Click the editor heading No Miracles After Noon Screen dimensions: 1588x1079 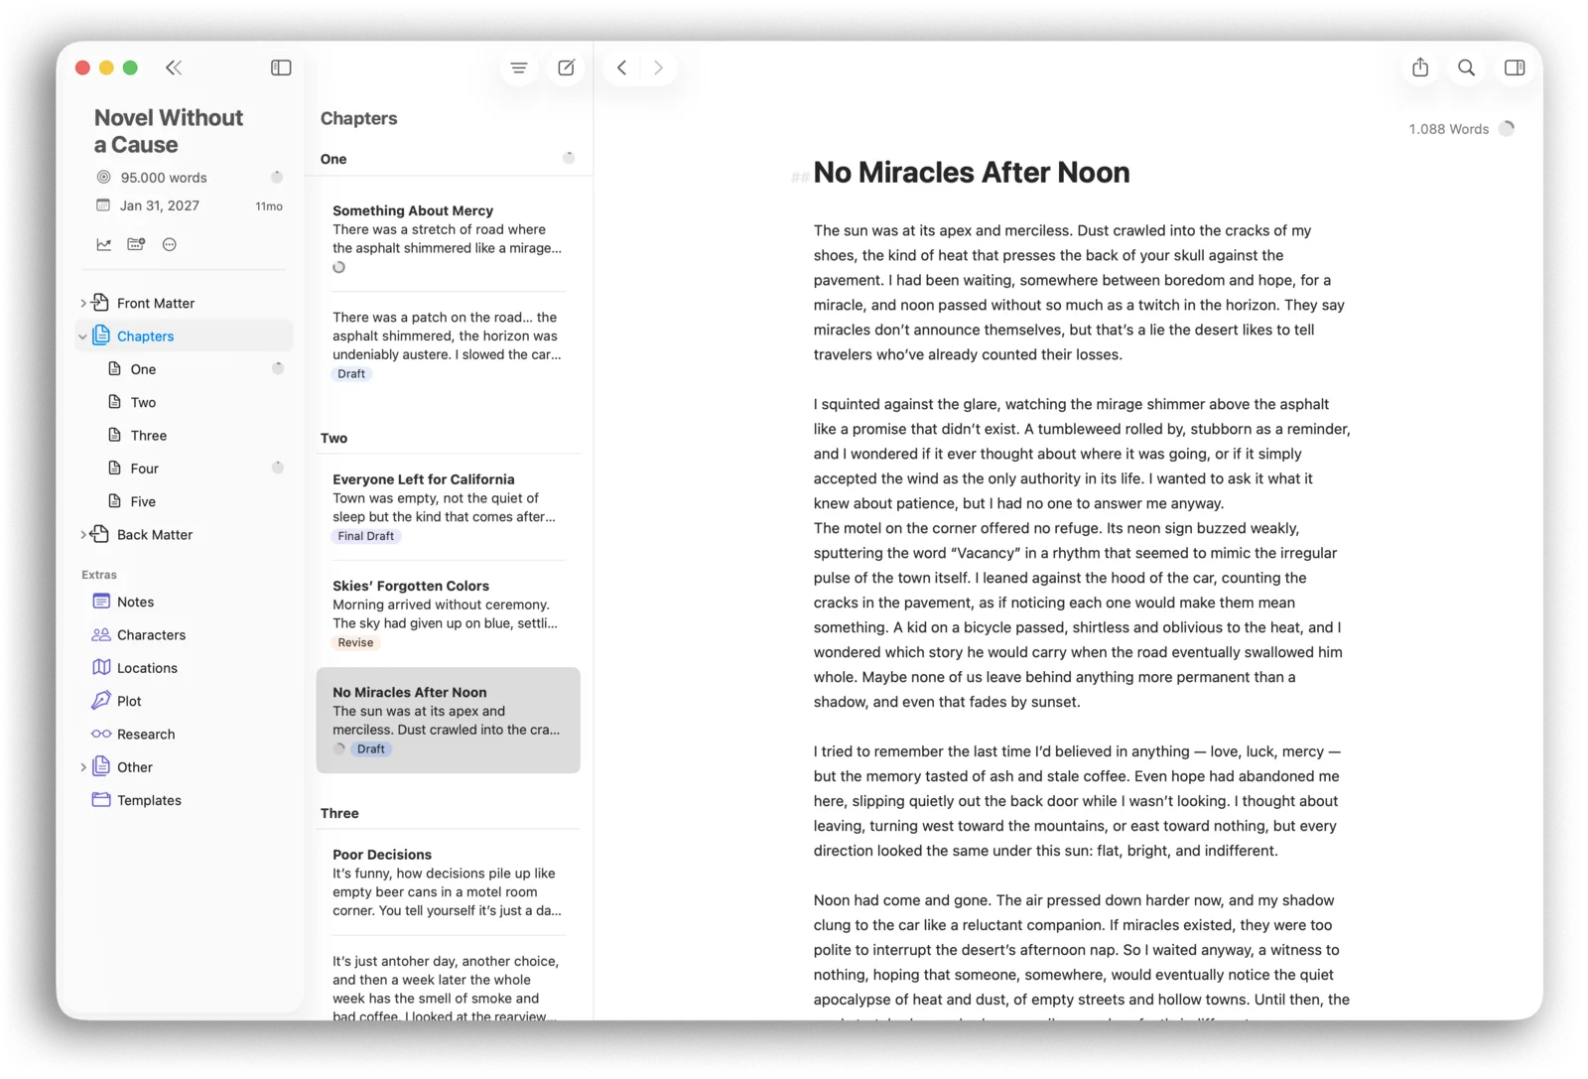[972, 173]
